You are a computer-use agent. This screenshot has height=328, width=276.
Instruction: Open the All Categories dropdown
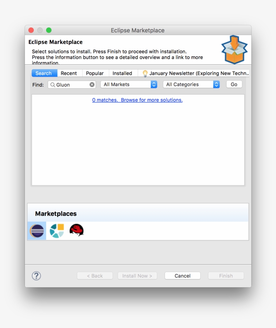(191, 84)
